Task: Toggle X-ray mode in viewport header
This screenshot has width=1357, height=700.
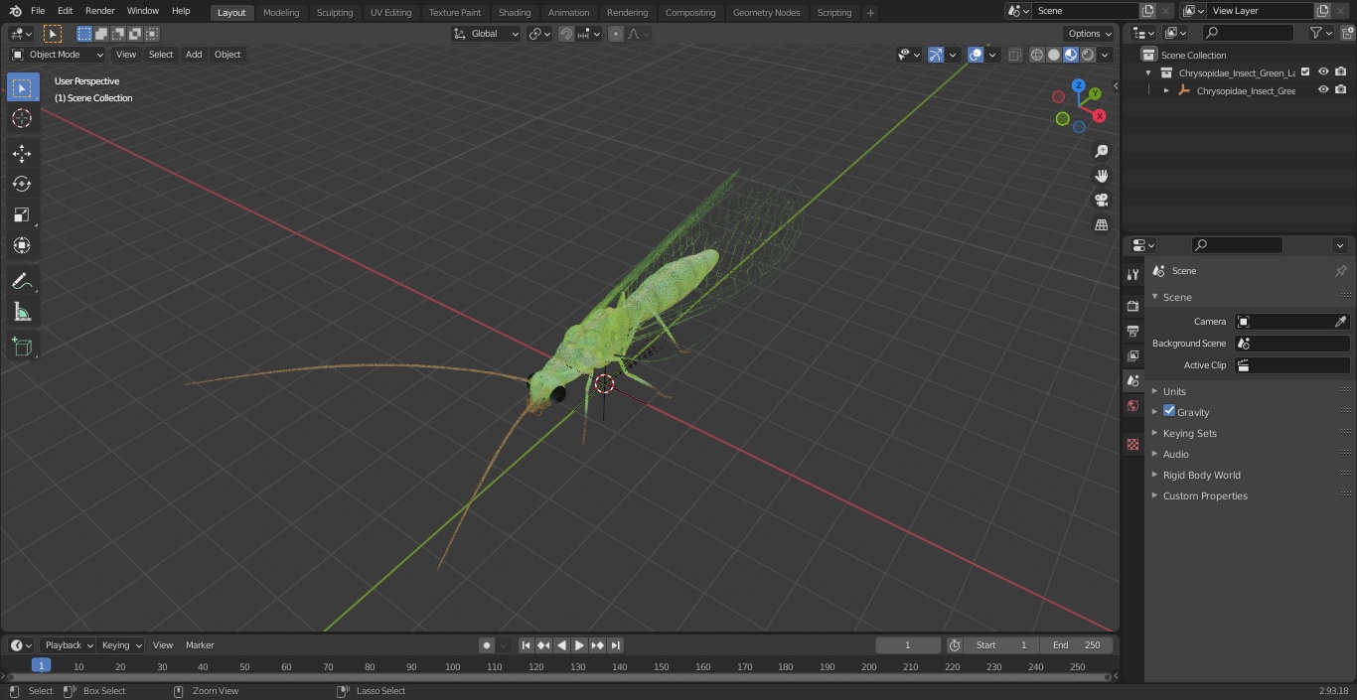Action: (x=1014, y=55)
